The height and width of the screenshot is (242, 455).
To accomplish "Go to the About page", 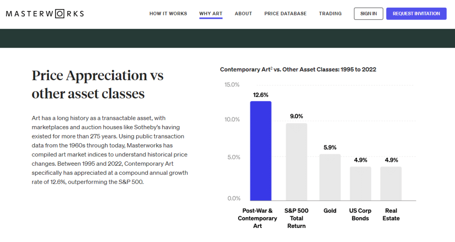I will pyautogui.click(x=243, y=14).
